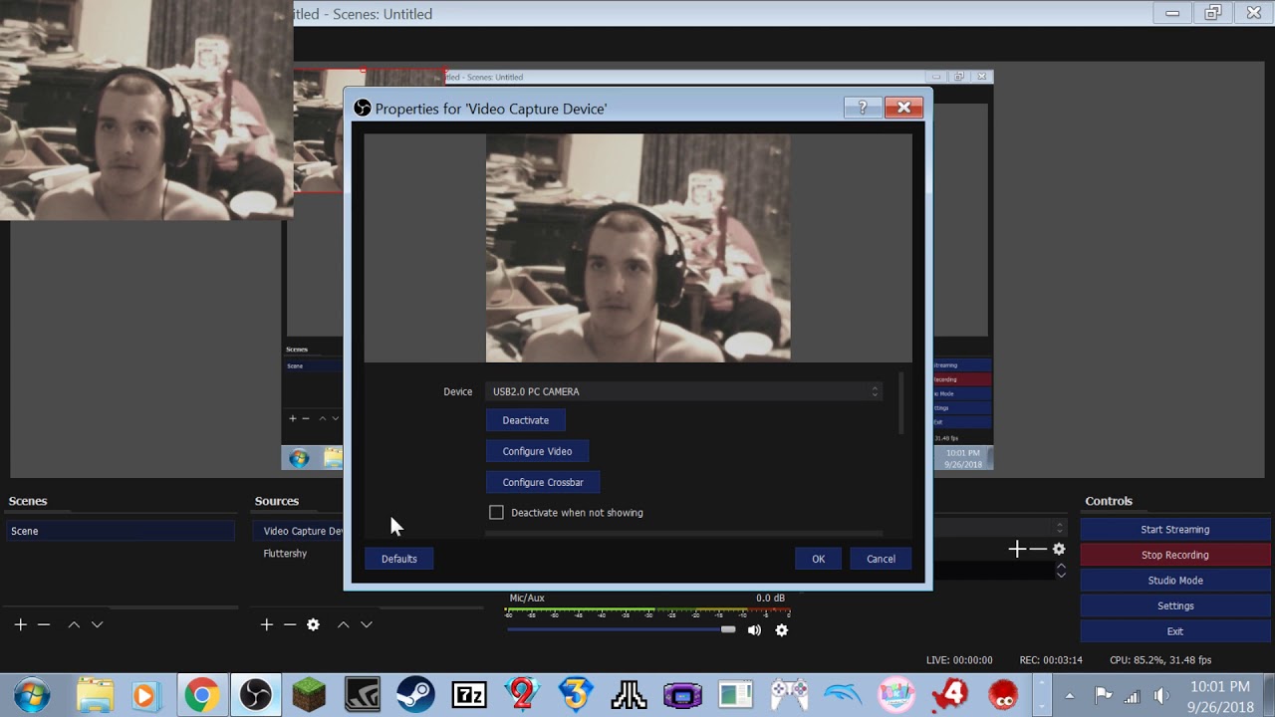The width and height of the screenshot is (1275, 717).
Task: Show hidden system tray icons
Action: coord(1070,695)
